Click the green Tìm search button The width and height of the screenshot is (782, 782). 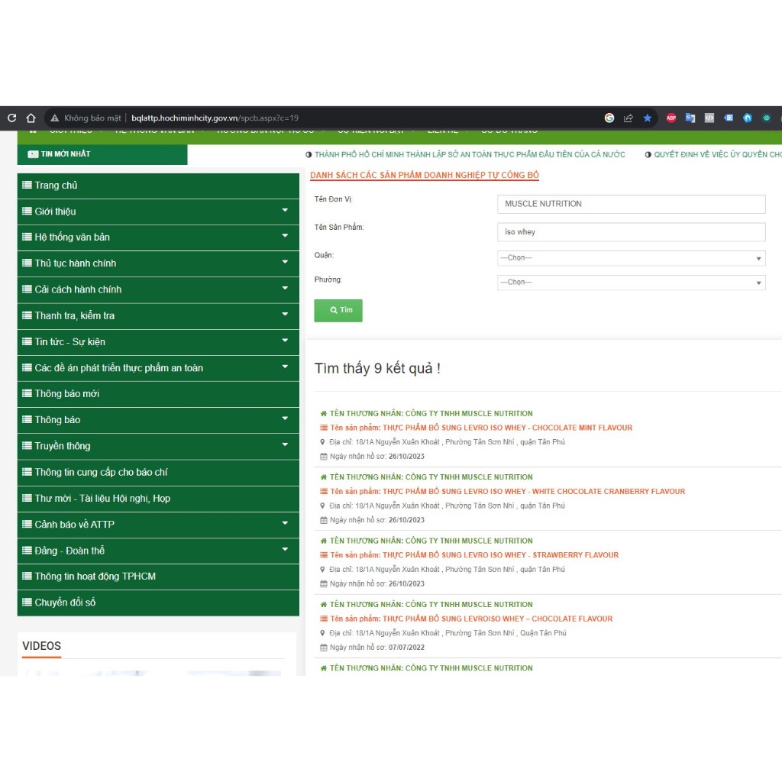[338, 310]
